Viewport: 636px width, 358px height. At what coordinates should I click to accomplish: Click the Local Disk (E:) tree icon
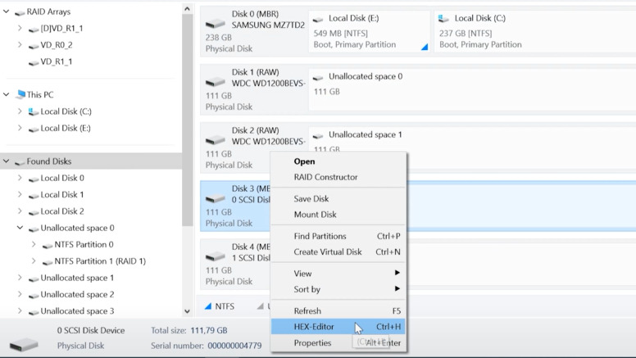(x=34, y=129)
